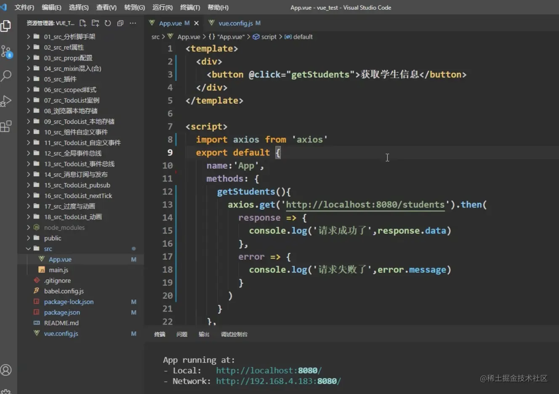
Task: Open README.md from the file tree
Action: pyautogui.click(x=61, y=323)
